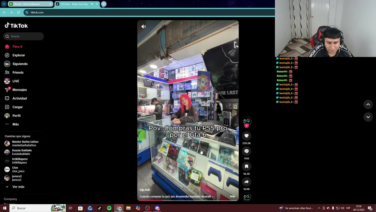Expand followed accounts with Ver más

(18, 187)
